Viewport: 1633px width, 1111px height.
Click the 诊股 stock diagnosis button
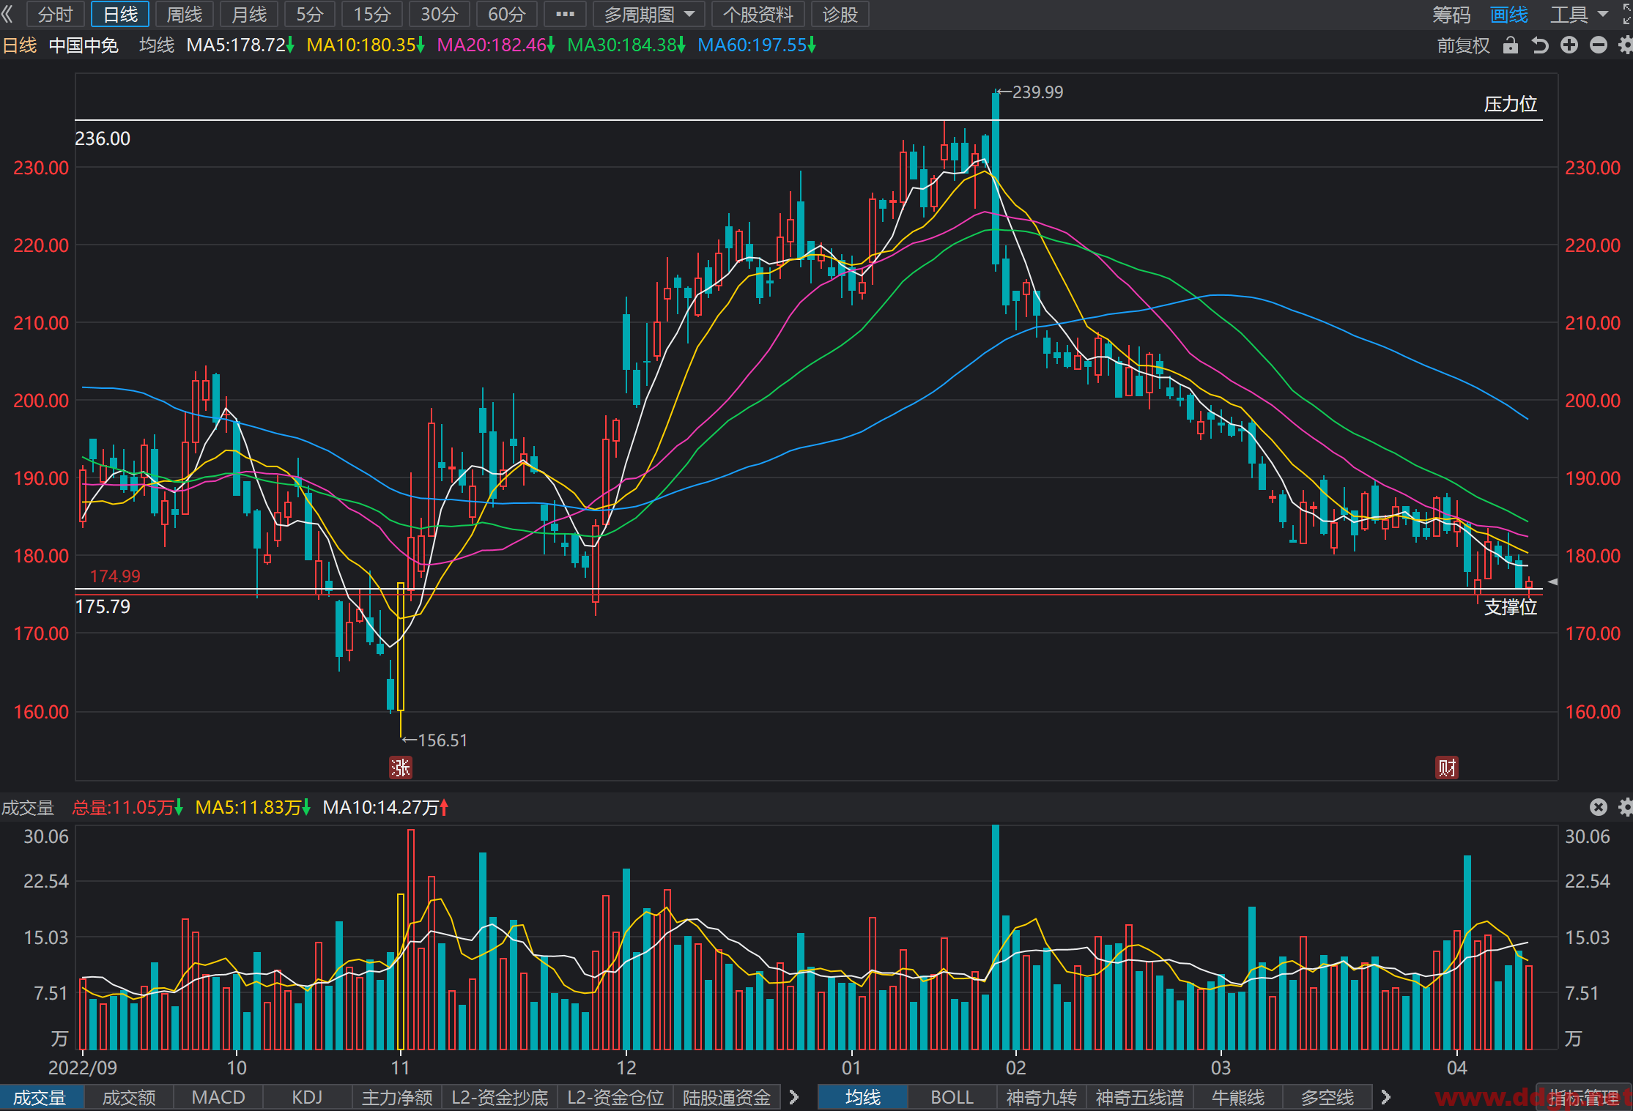[840, 14]
